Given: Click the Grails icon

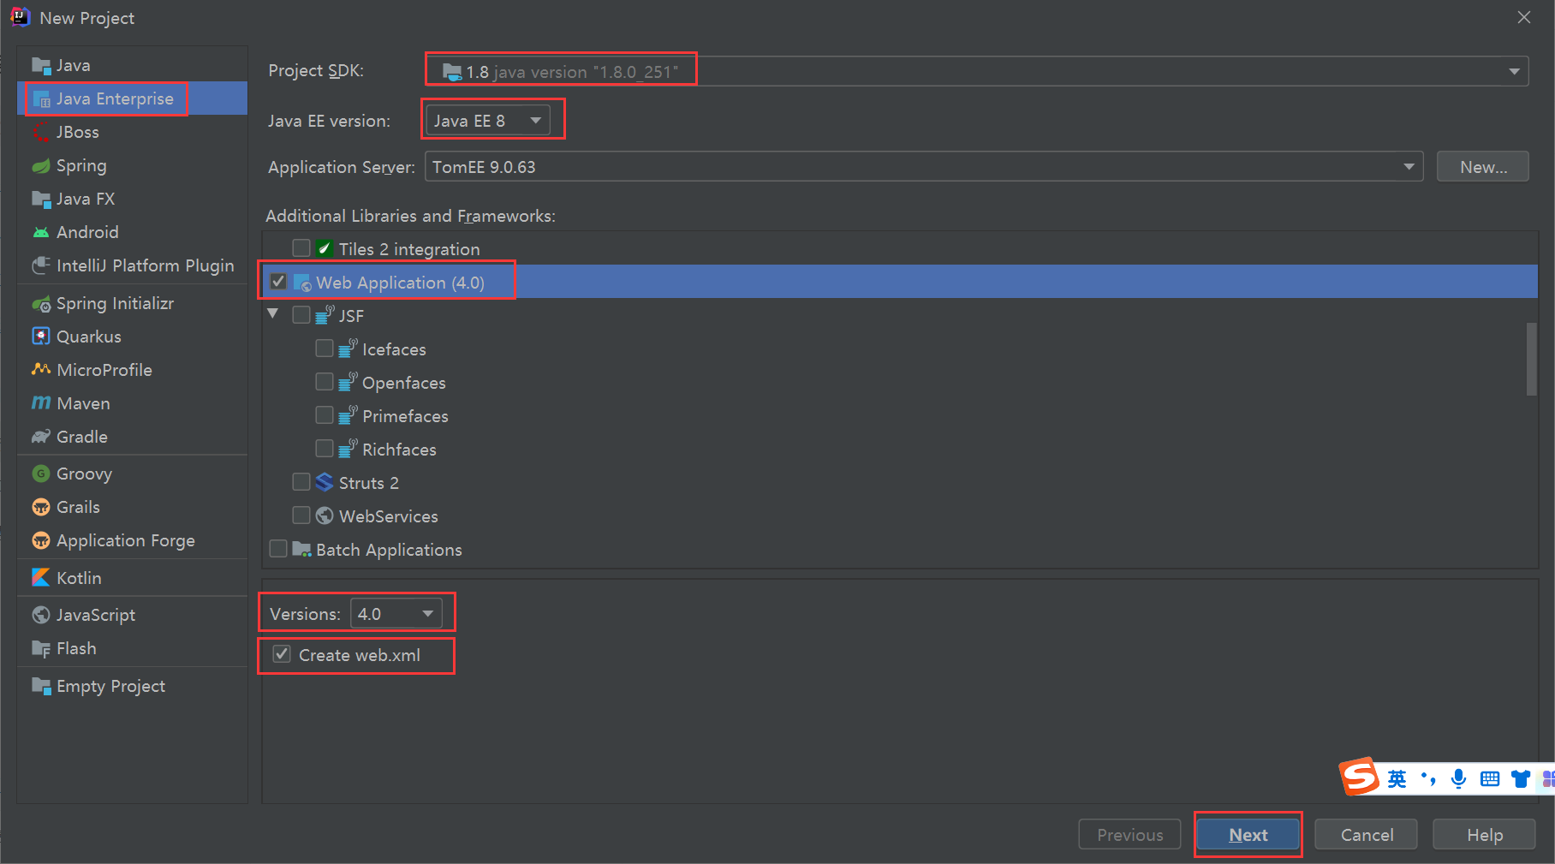Looking at the screenshot, I should click(41, 507).
